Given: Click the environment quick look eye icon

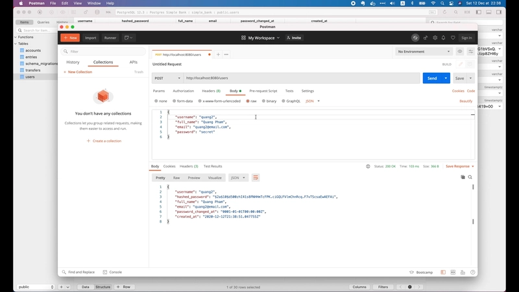Looking at the screenshot, I should 460,51.
